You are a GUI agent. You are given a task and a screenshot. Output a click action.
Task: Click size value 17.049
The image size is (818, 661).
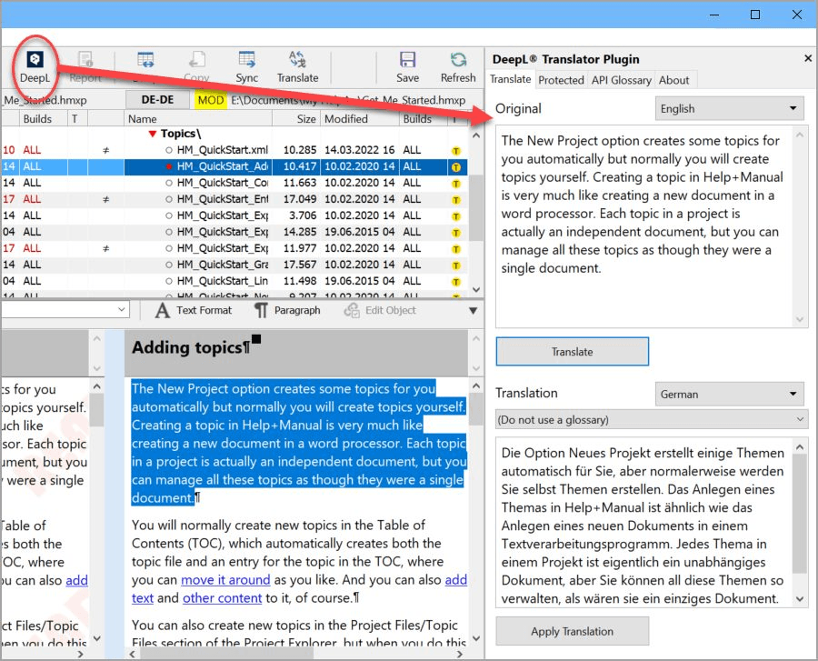[x=300, y=199]
